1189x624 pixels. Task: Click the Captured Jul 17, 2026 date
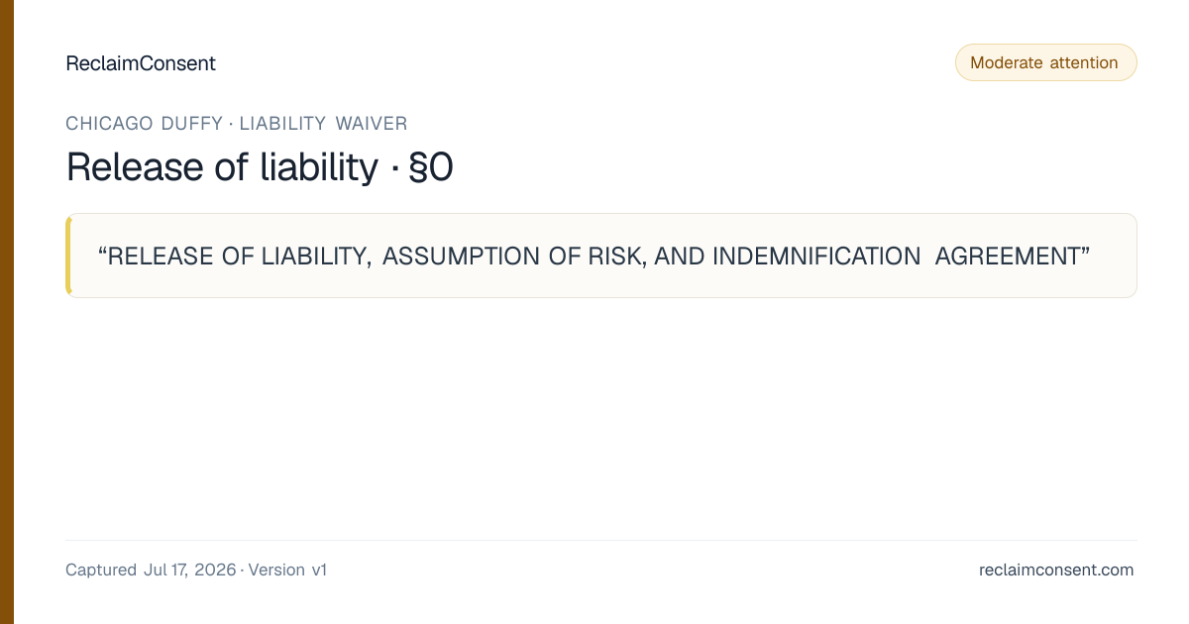tap(151, 570)
